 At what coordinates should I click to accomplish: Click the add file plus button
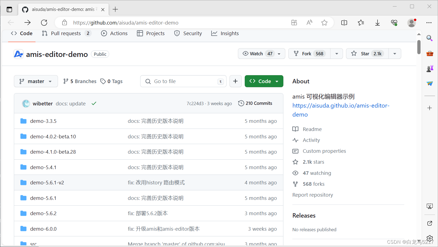[235, 81]
